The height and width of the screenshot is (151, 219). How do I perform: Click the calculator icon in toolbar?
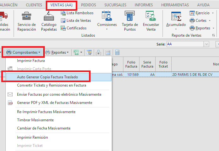[x=117, y=52]
